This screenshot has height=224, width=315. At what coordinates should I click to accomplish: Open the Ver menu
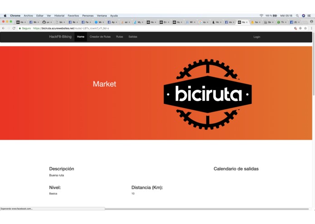(49, 15)
